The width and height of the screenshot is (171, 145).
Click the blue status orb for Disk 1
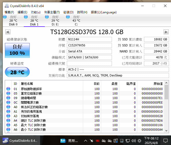pos(26,17)
